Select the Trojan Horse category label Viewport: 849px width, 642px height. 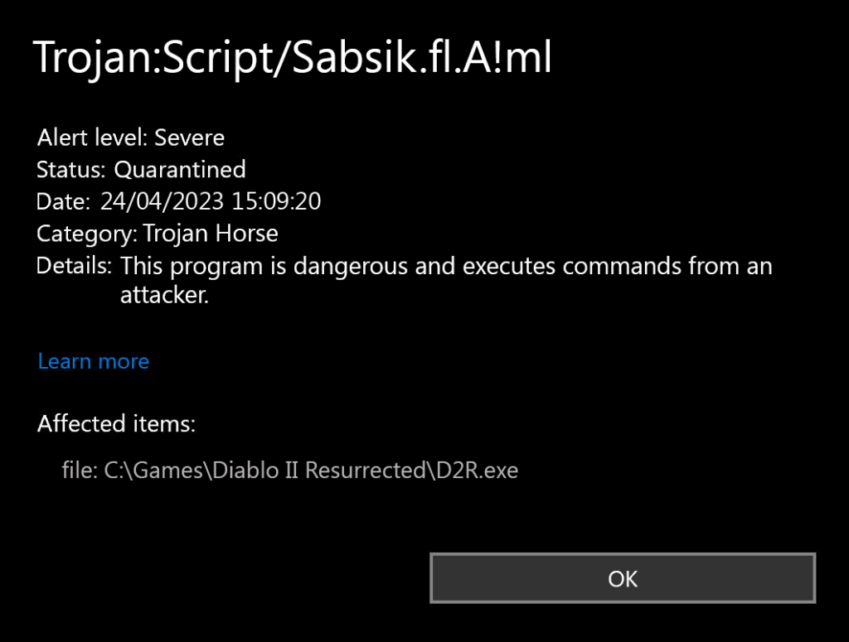click(211, 234)
